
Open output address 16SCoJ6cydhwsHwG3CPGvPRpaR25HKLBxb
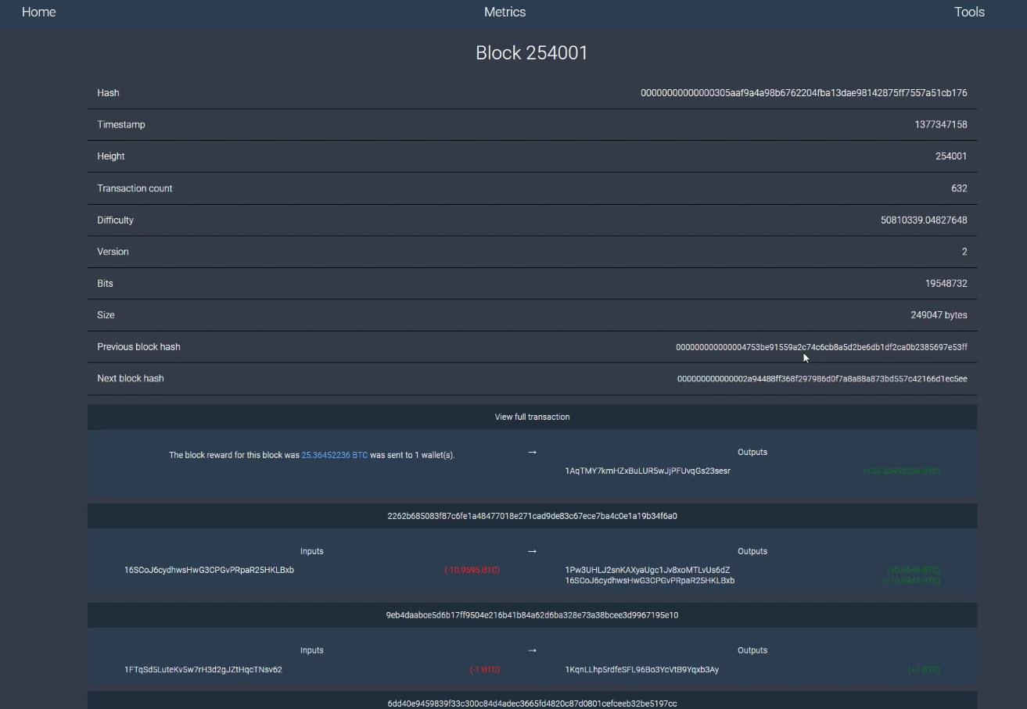coord(649,581)
